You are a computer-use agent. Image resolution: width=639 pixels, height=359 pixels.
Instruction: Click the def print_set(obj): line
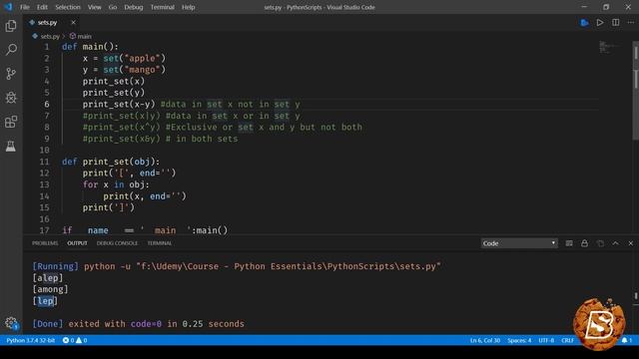[x=111, y=162]
